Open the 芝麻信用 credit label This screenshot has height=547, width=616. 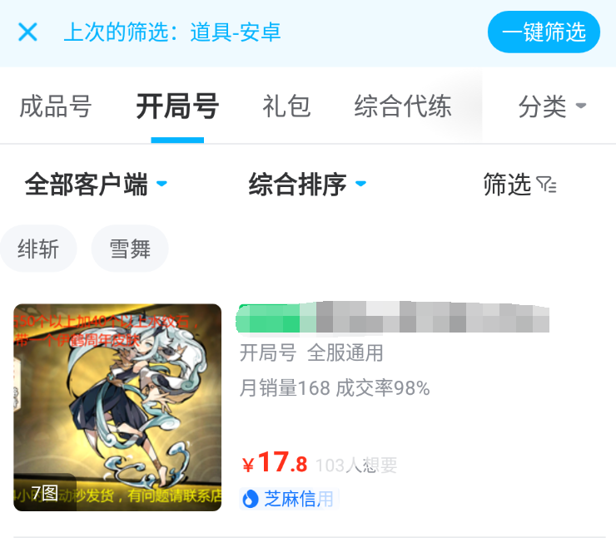[289, 499]
